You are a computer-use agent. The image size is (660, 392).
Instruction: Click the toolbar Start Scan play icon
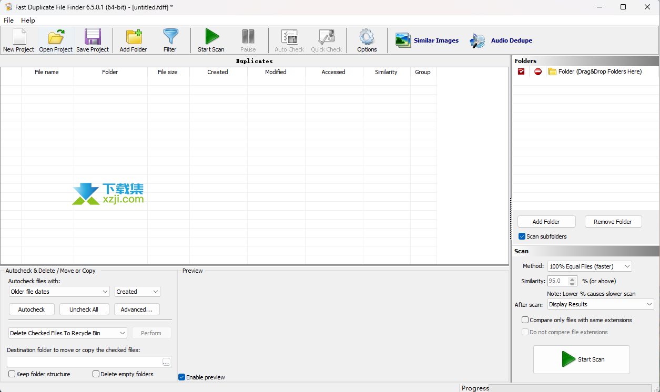click(211, 37)
